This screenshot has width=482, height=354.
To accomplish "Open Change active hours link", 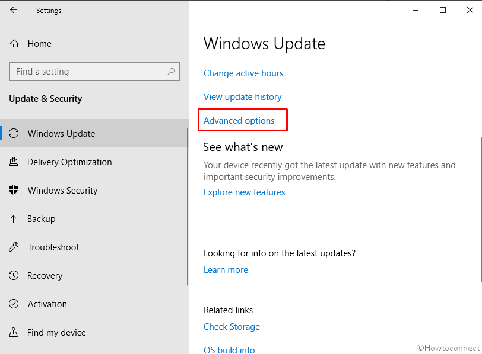I will [x=243, y=73].
